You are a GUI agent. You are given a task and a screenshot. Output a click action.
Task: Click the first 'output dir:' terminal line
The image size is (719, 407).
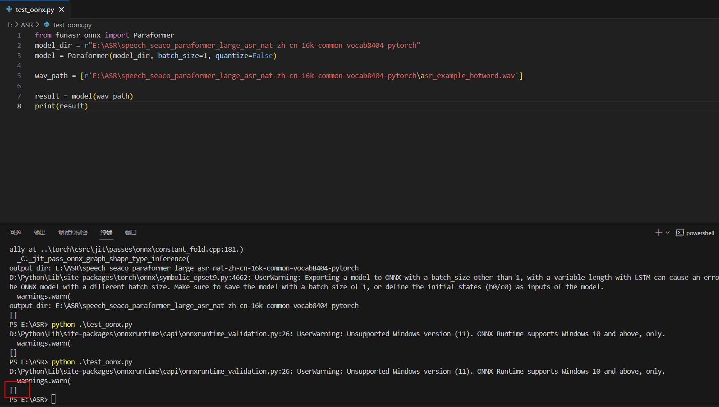(x=184, y=268)
